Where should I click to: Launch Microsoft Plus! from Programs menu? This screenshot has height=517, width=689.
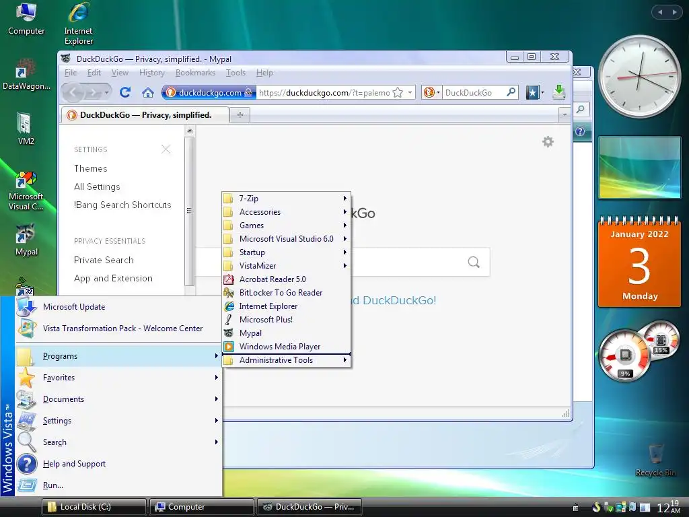pos(287,320)
